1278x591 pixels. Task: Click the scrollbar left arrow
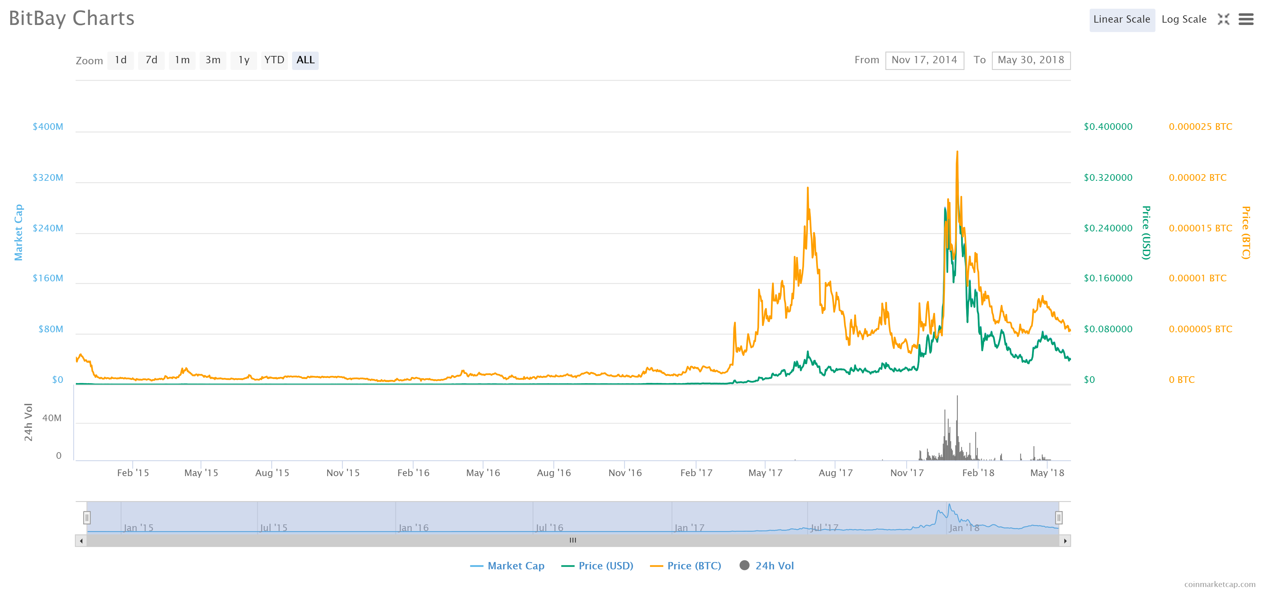81,540
